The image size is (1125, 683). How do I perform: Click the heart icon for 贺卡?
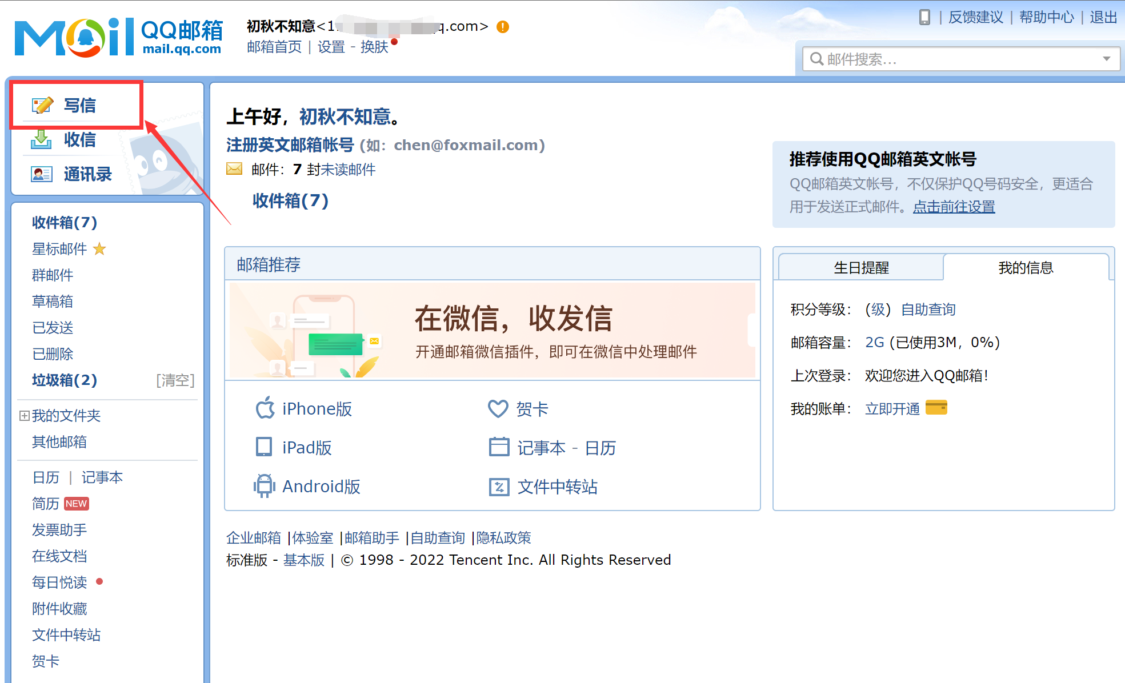(x=498, y=408)
